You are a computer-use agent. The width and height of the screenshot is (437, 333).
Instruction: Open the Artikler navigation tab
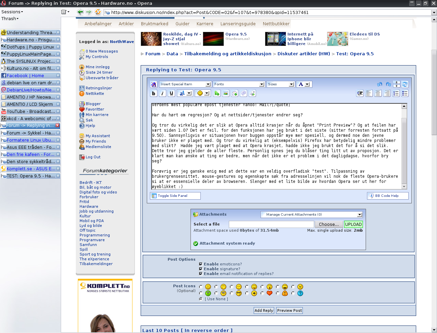[x=126, y=24]
